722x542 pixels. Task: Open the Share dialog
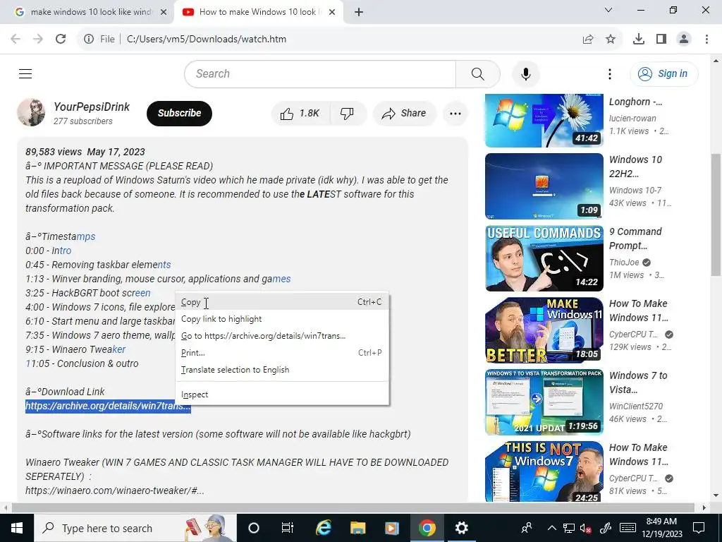click(x=404, y=114)
